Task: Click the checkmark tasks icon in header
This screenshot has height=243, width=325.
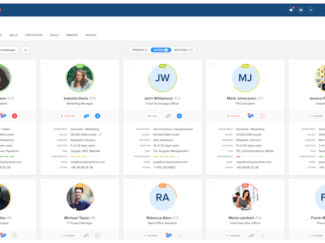Action: (x=311, y=10)
